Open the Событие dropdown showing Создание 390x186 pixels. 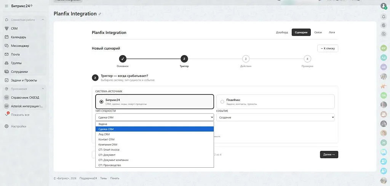(275, 117)
